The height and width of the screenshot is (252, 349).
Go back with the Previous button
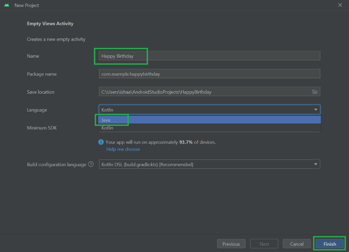(231, 244)
